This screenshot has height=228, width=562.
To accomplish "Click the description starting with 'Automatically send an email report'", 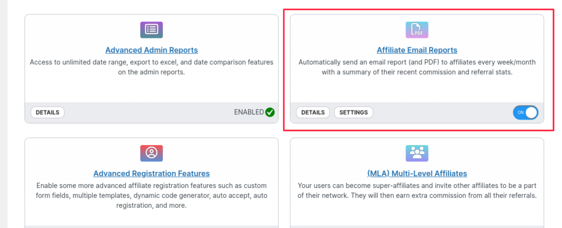I will click(417, 67).
